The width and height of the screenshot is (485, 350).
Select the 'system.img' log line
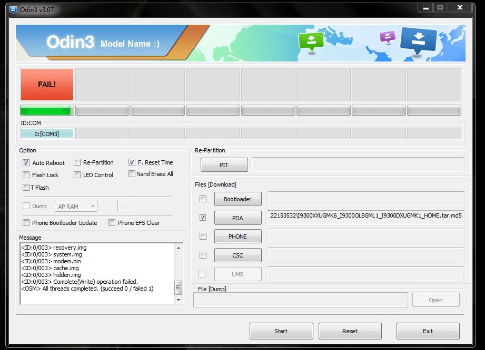(52, 254)
